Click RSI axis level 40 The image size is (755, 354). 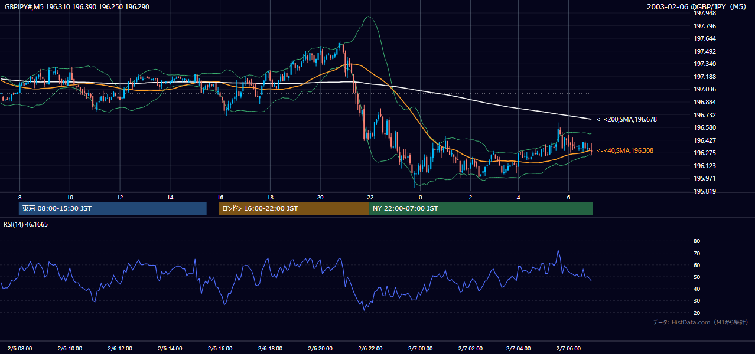coord(697,289)
